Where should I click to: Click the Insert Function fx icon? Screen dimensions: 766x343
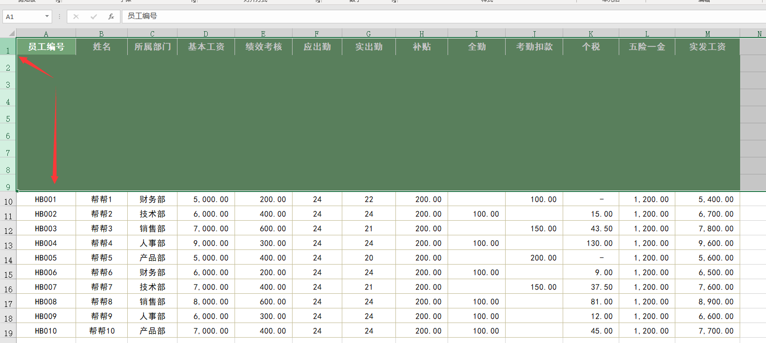tap(111, 17)
